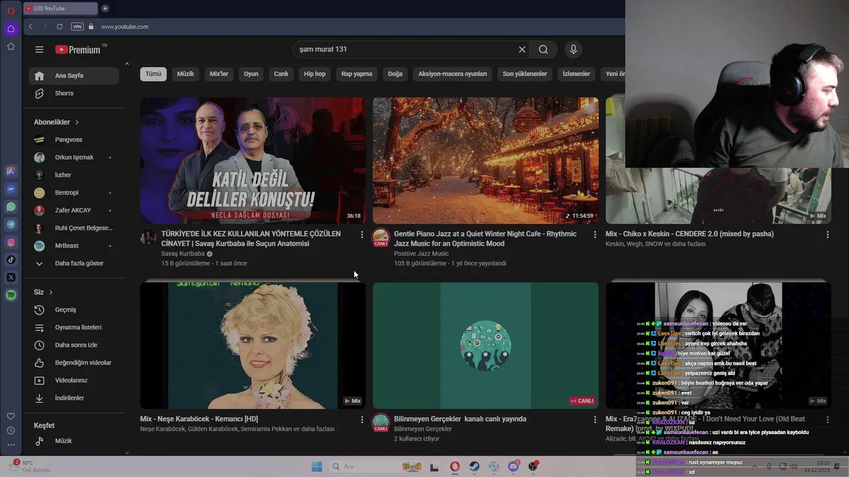Expand the Abonelikler section chevron
Viewport: 849px width, 477px height.
77,123
